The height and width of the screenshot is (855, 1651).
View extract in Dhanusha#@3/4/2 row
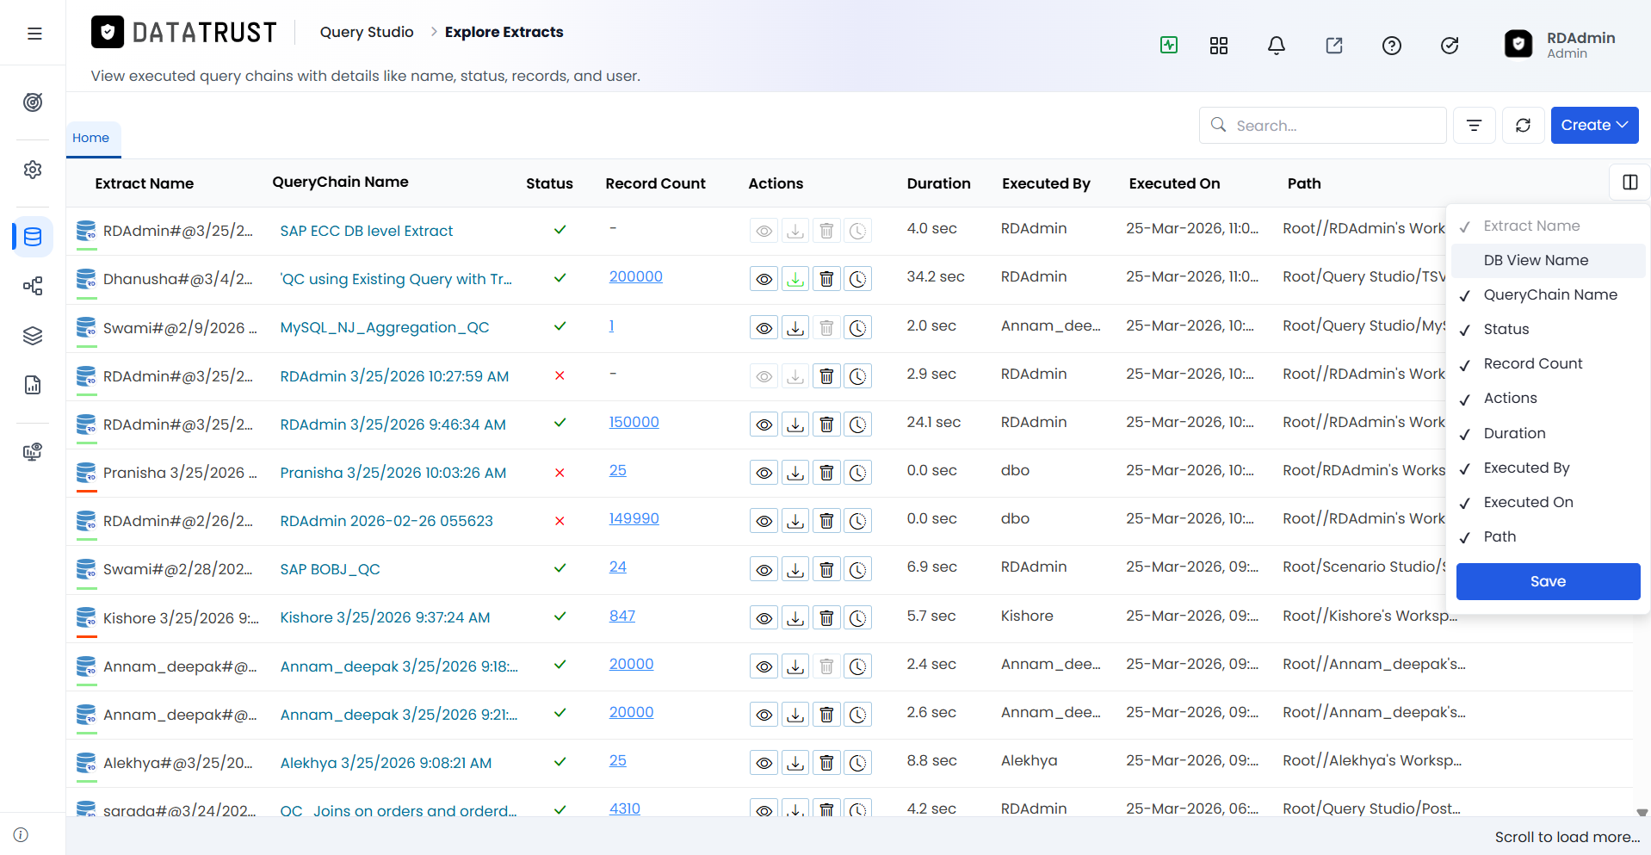(764, 279)
